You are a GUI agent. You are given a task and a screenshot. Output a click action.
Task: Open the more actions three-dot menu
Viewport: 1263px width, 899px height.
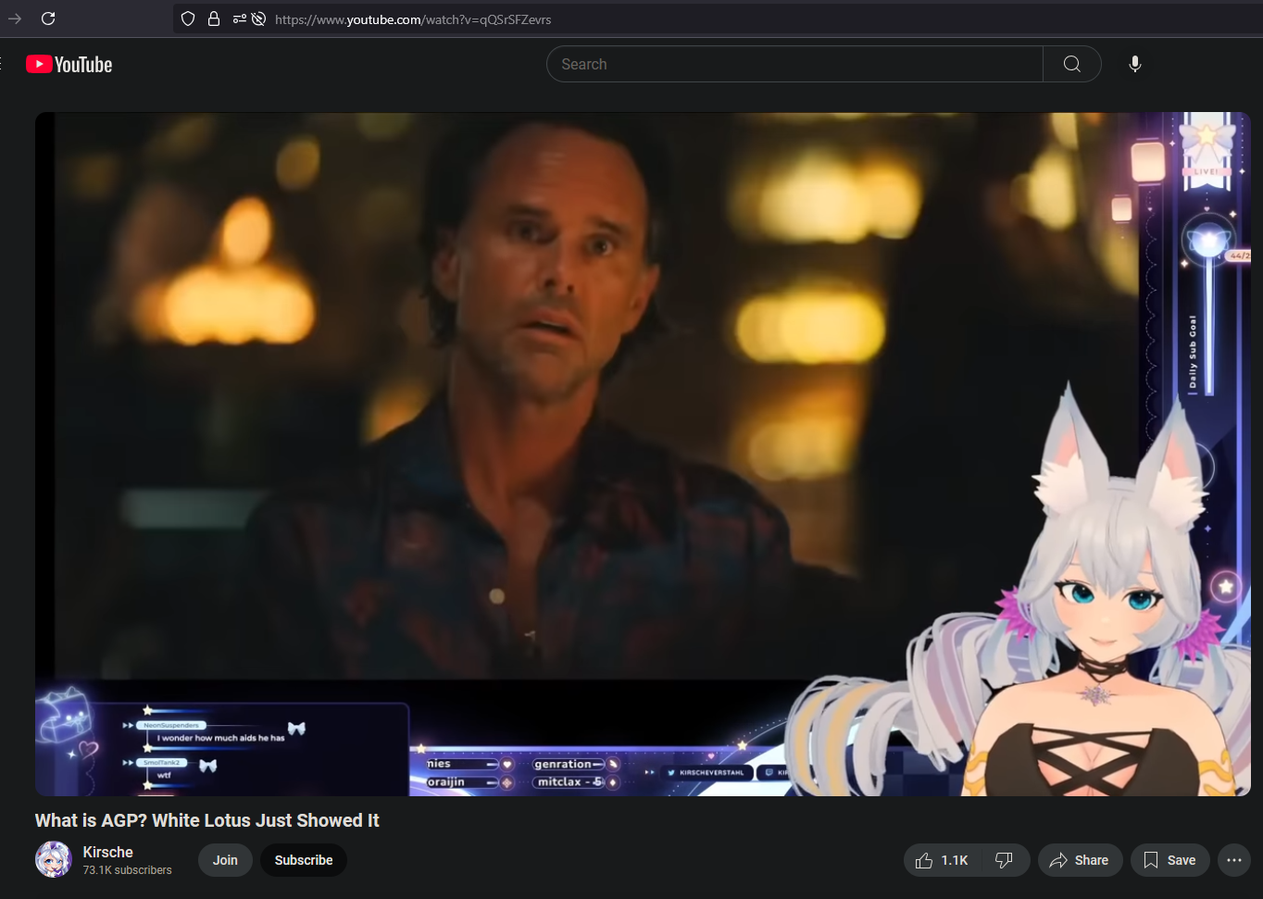[1234, 860]
